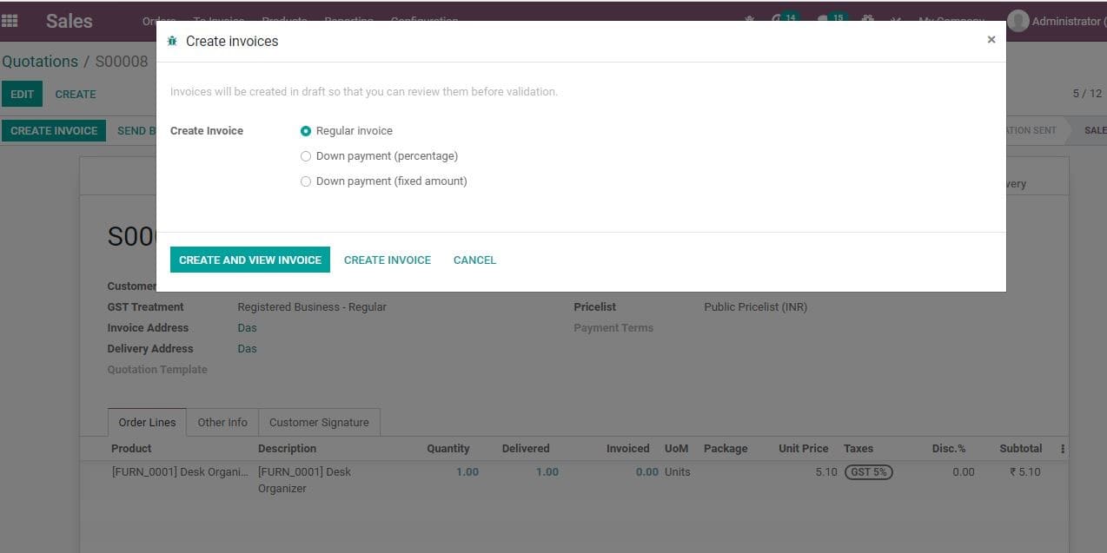The width and height of the screenshot is (1107, 553).
Task: Switch to the Other Info tab
Action: 222,422
